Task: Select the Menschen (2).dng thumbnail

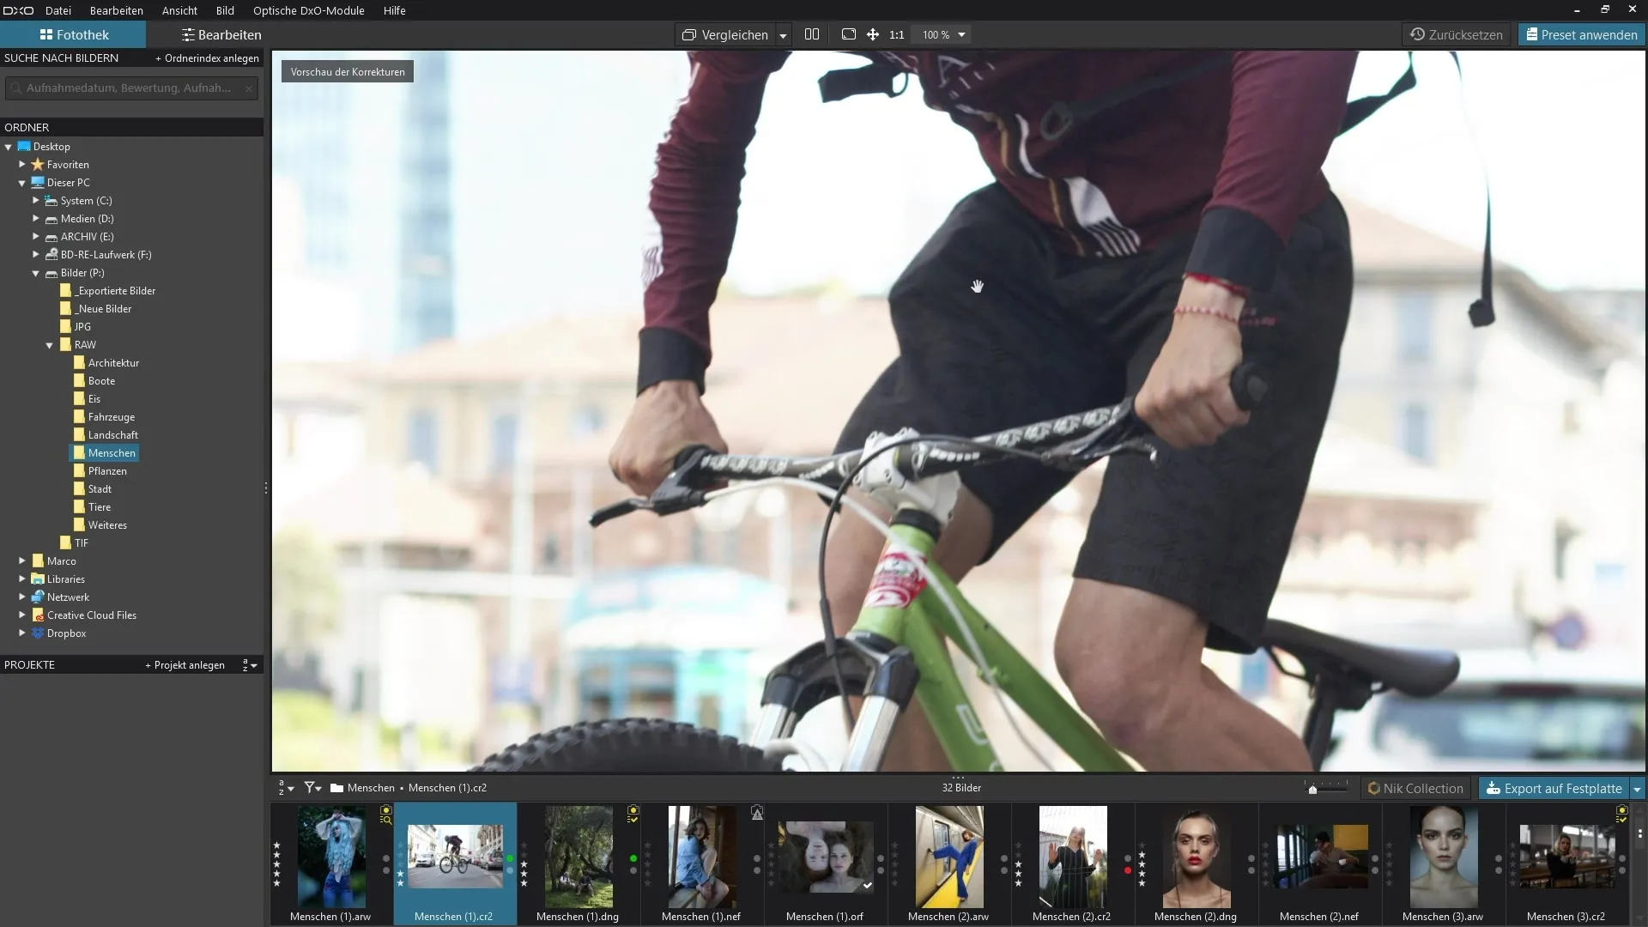Action: [x=1196, y=857]
